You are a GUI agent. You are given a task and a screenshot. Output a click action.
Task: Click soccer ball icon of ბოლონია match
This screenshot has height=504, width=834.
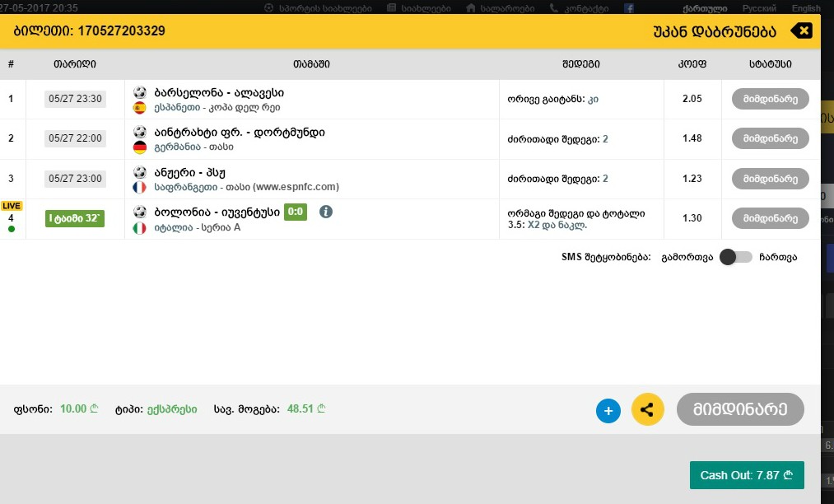tap(140, 212)
